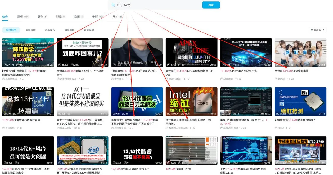The width and height of the screenshot is (333, 175).
Task: Click the UP icon beside 寻优数码
Action: pyautogui.click(x=4, y=128)
